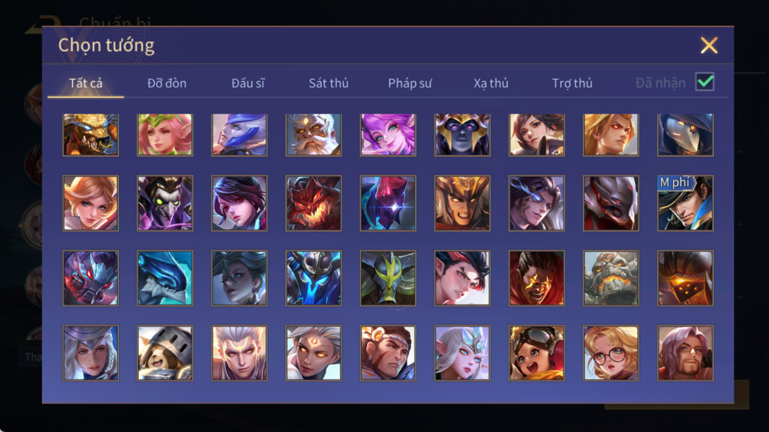Pick the white-bearded old man hero
Viewport: 769px width, 432px height.
point(314,135)
